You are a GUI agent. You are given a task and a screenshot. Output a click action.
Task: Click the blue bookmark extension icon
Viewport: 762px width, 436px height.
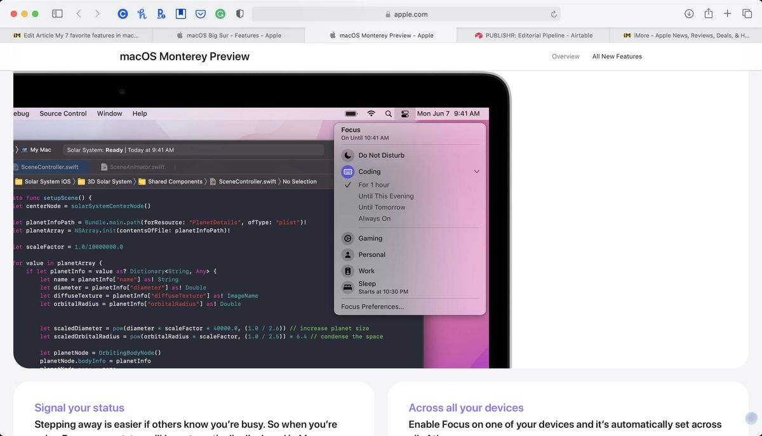click(x=180, y=13)
